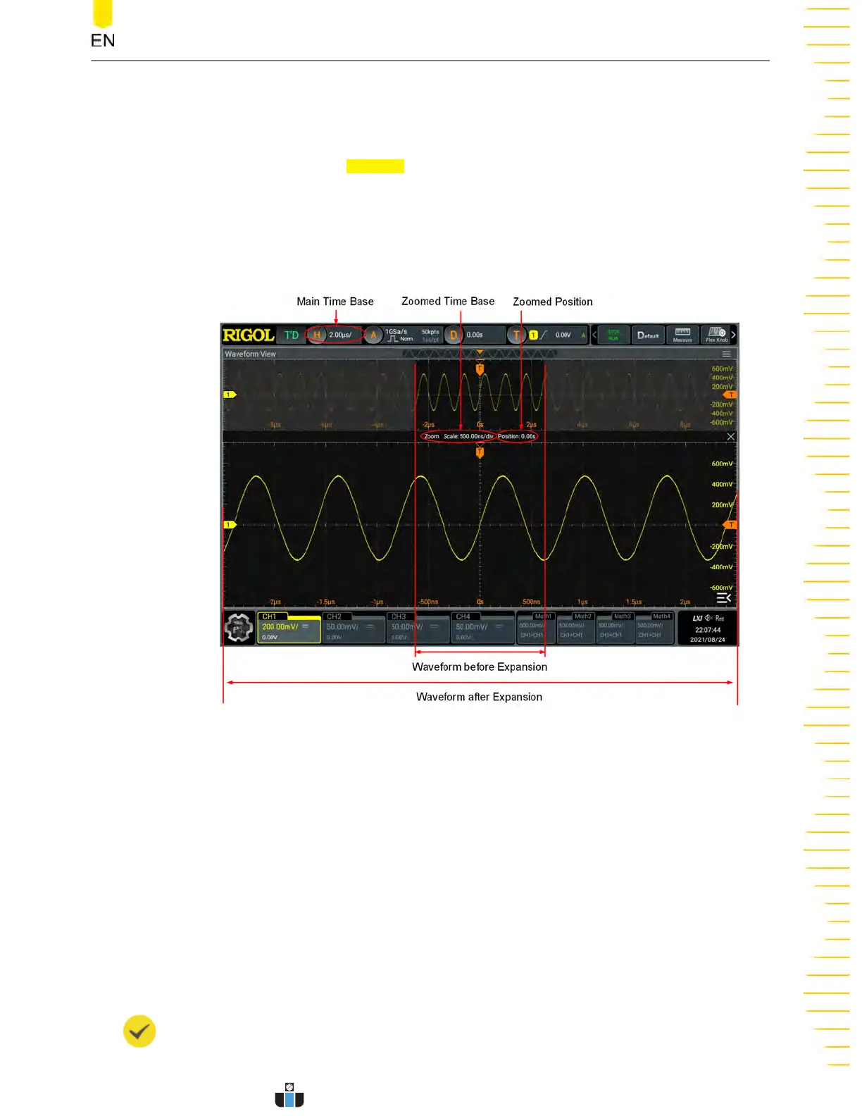Open the acquisition A settings icon
This screenshot has height=1116, width=862.
(x=373, y=335)
